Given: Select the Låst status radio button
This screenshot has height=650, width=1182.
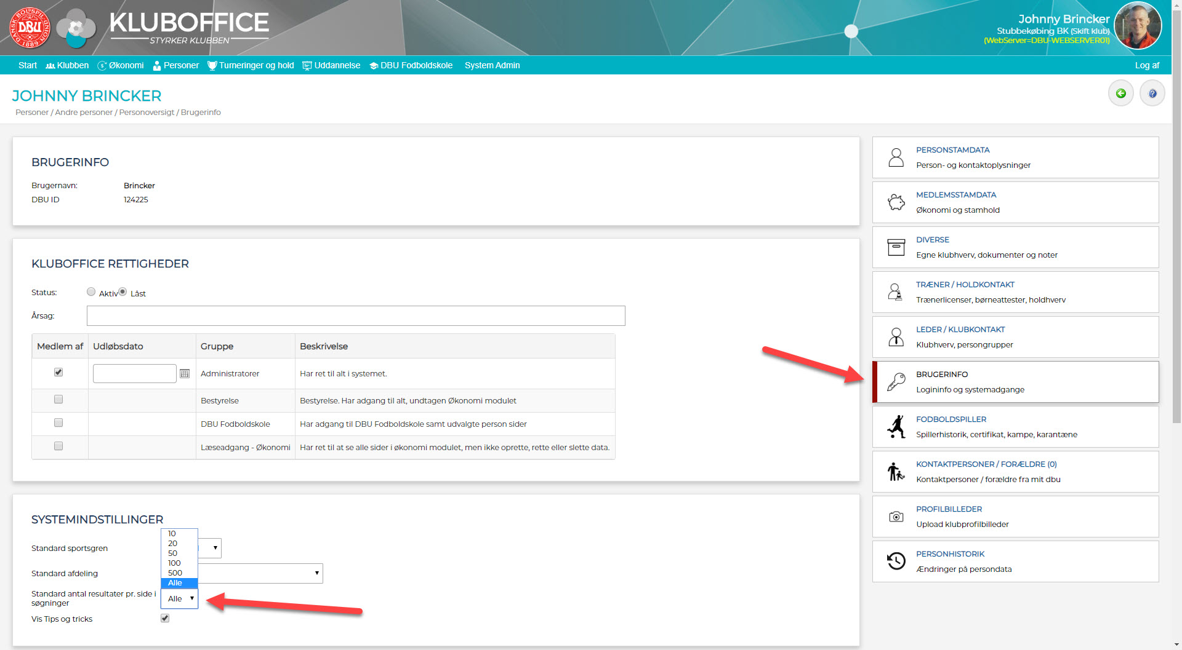Looking at the screenshot, I should coord(123,291).
